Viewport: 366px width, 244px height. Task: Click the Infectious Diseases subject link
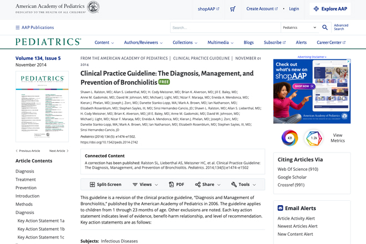[x=119, y=241]
